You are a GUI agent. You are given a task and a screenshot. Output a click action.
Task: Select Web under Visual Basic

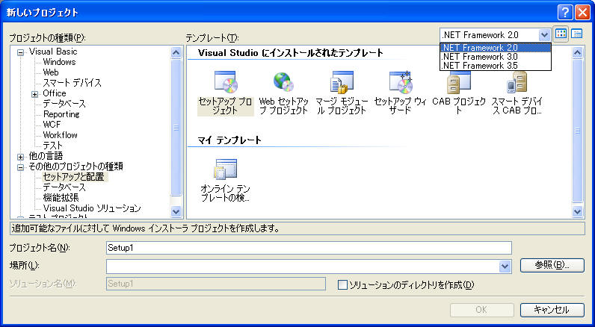coord(51,72)
